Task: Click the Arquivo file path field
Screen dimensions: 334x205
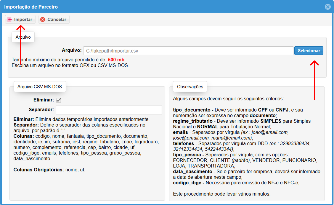Action: [x=188, y=51]
